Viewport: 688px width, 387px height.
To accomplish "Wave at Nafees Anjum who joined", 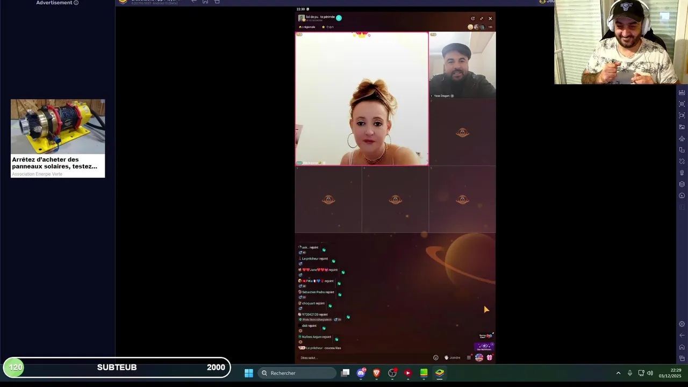I will pos(336,339).
